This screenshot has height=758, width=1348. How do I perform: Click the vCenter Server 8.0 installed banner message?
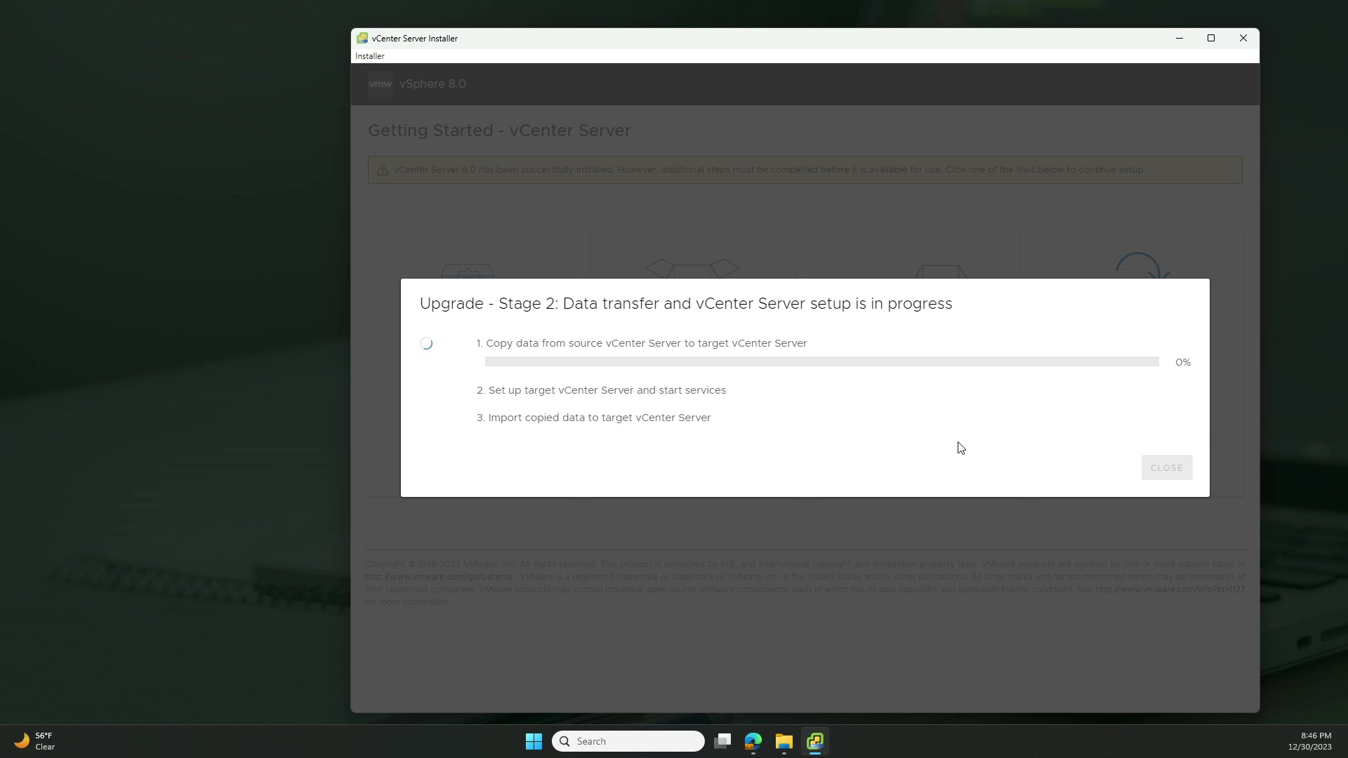pos(769,169)
